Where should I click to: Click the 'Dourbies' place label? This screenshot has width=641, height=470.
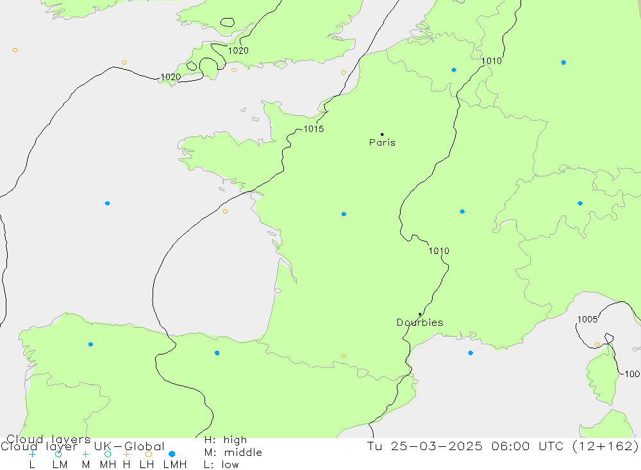click(420, 323)
